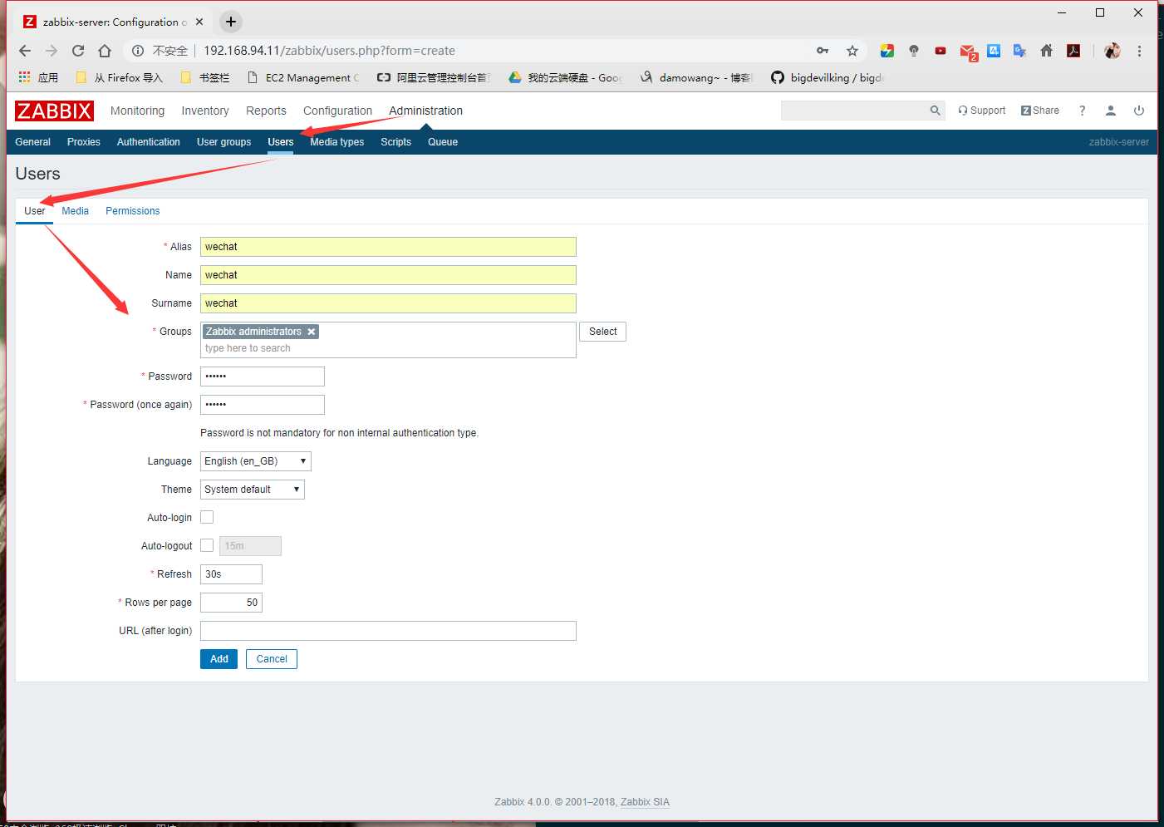
Task: Switch to the Media tab
Action: tap(75, 211)
